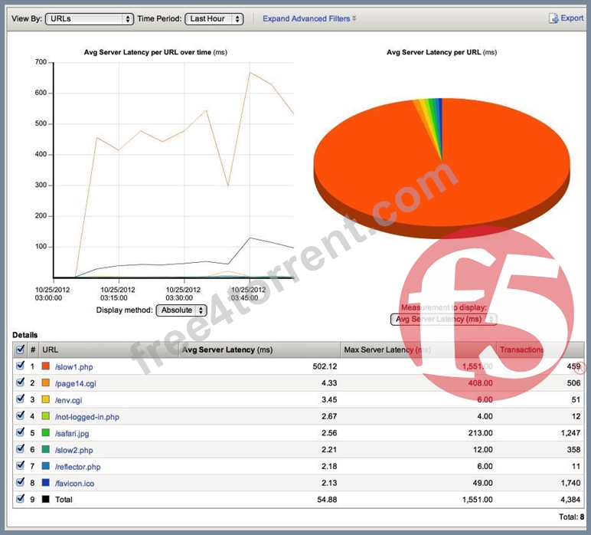Click the # column header

[x=33, y=350]
